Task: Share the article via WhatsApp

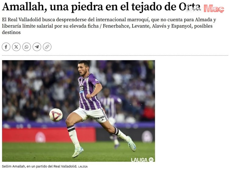Action: click(x=26, y=47)
